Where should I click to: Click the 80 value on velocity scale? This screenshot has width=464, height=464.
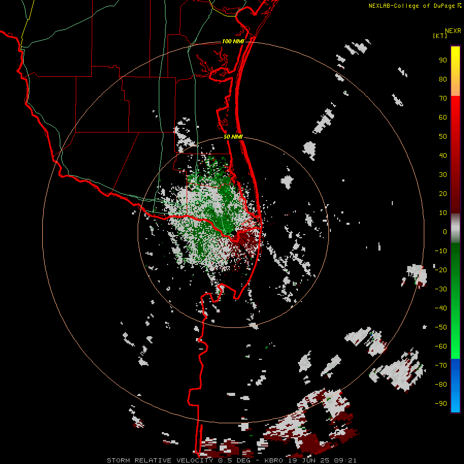[x=443, y=79]
